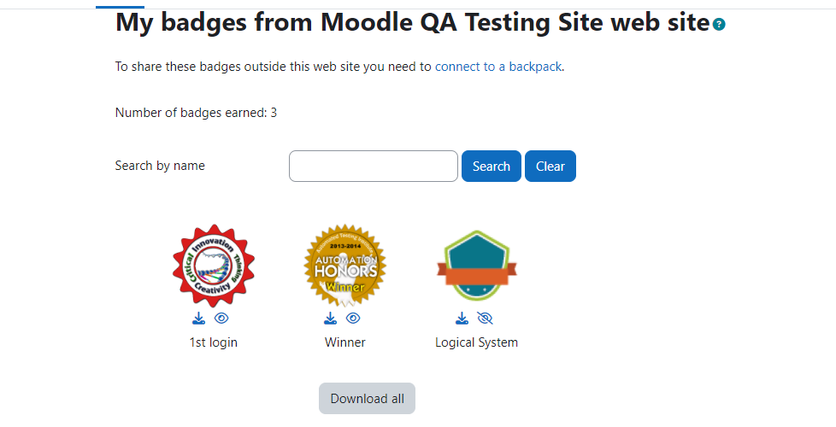This screenshot has width=836, height=427.
Task: Toggle the eye icon under 1st login badge
Action: (x=221, y=319)
